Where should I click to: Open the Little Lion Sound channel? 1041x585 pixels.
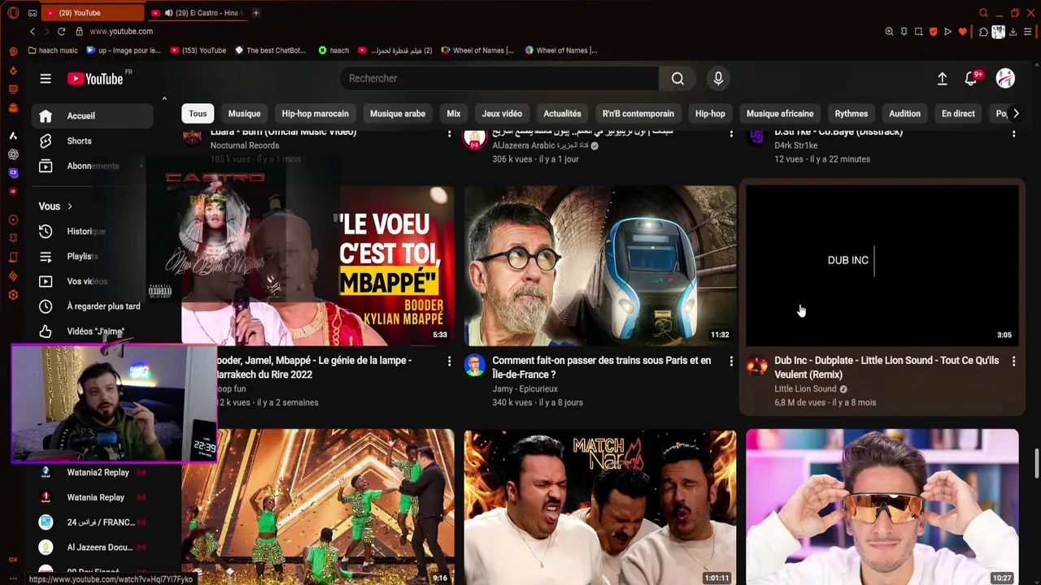(x=805, y=389)
